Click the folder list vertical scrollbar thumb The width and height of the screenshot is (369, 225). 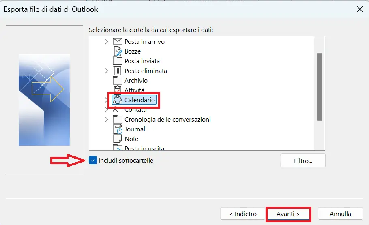pyautogui.click(x=319, y=87)
